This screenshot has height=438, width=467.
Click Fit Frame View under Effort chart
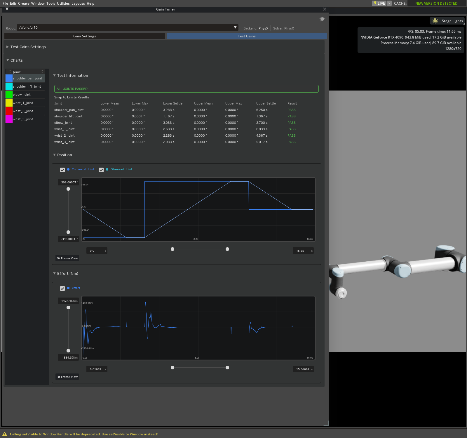tap(67, 377)
